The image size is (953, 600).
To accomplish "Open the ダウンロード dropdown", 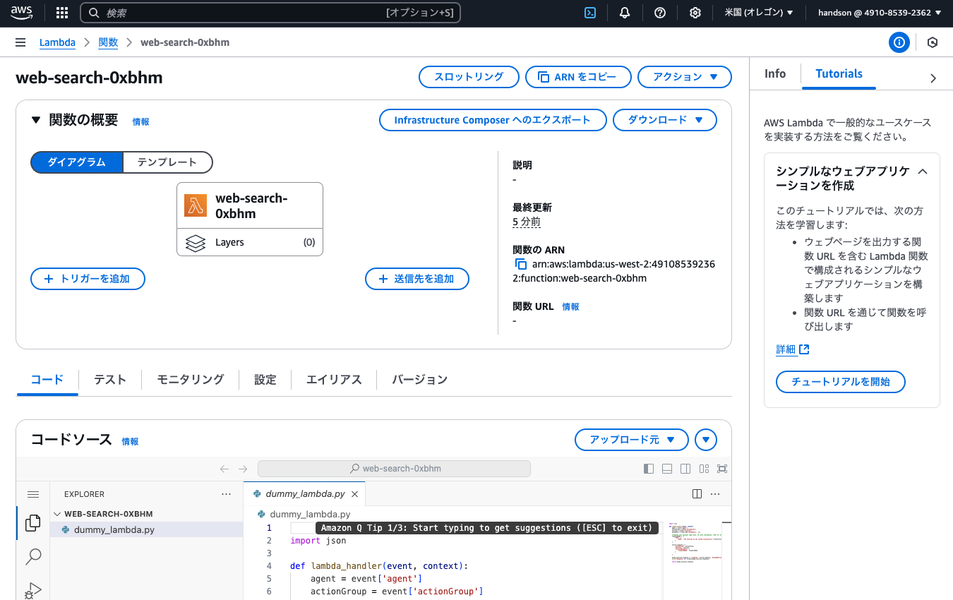I will coord(664,120).
